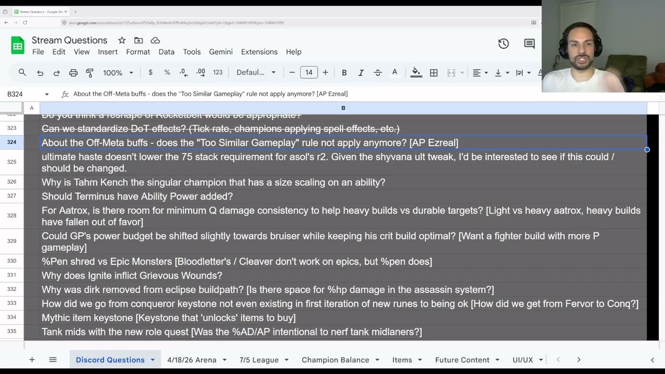Decrease decimal places
Screen dimensions: 665x374
[x=183, y=73]
